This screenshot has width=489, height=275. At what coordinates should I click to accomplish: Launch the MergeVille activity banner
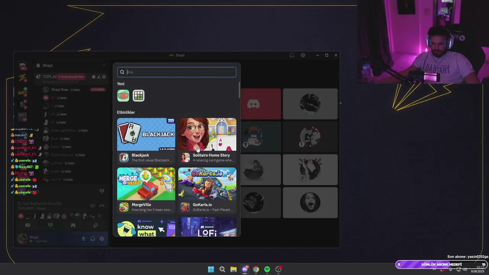click(146, 184)
